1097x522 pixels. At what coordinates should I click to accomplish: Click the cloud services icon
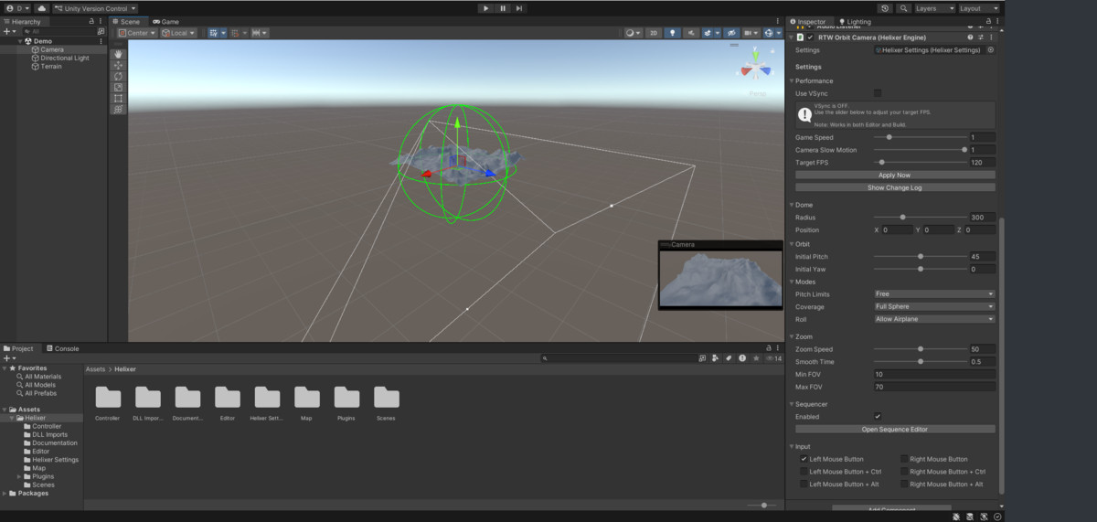[41, 8]
